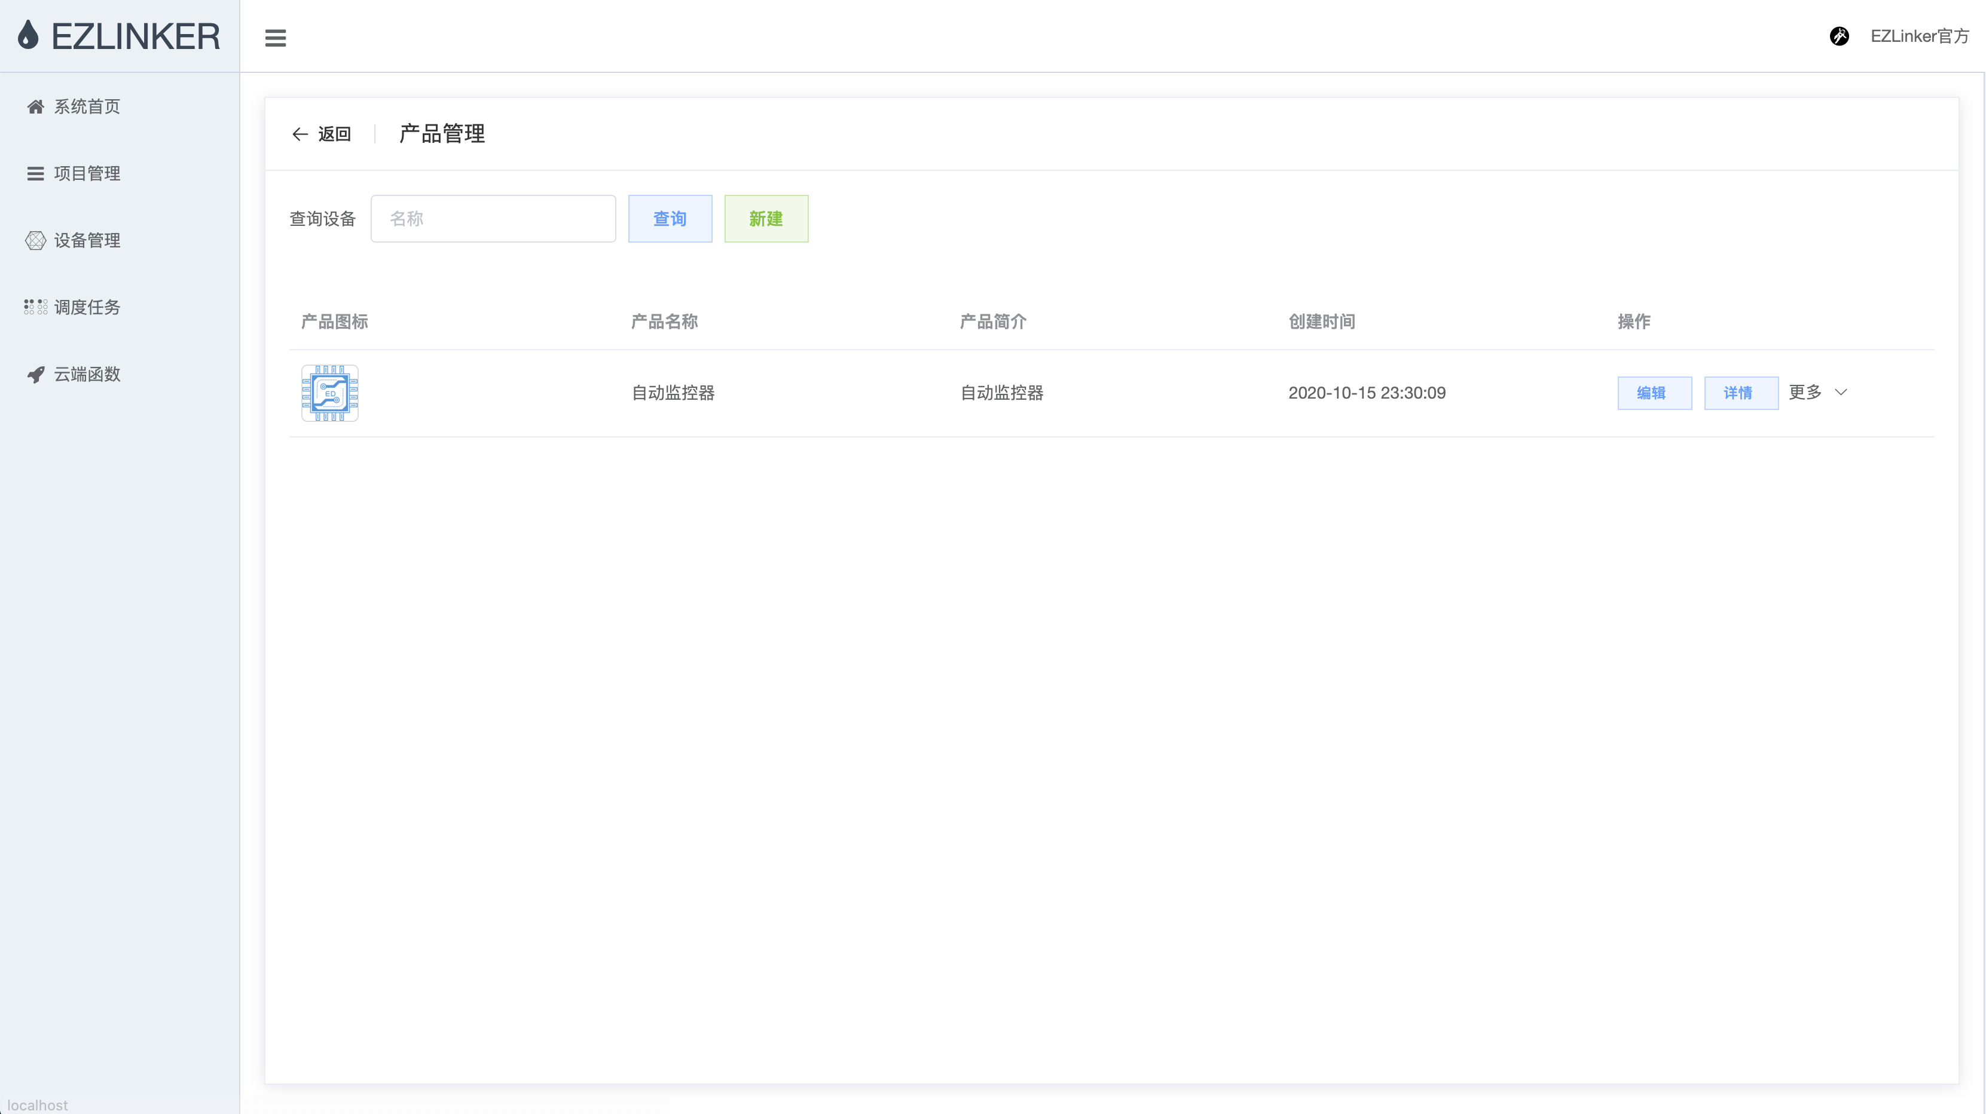
Task: Click the chevron arrow next to 更多
Action: [x=1841, y=393]
